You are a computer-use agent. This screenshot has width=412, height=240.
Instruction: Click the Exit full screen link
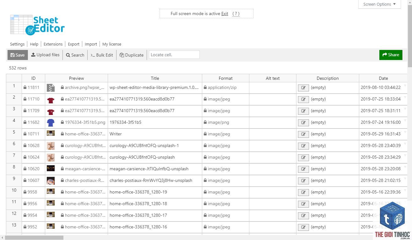225,14
